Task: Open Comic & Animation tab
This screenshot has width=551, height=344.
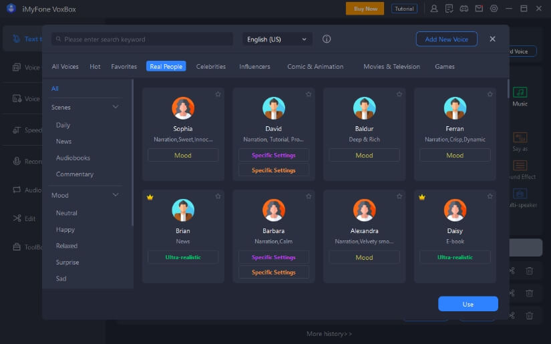Action: pos(315,66)
